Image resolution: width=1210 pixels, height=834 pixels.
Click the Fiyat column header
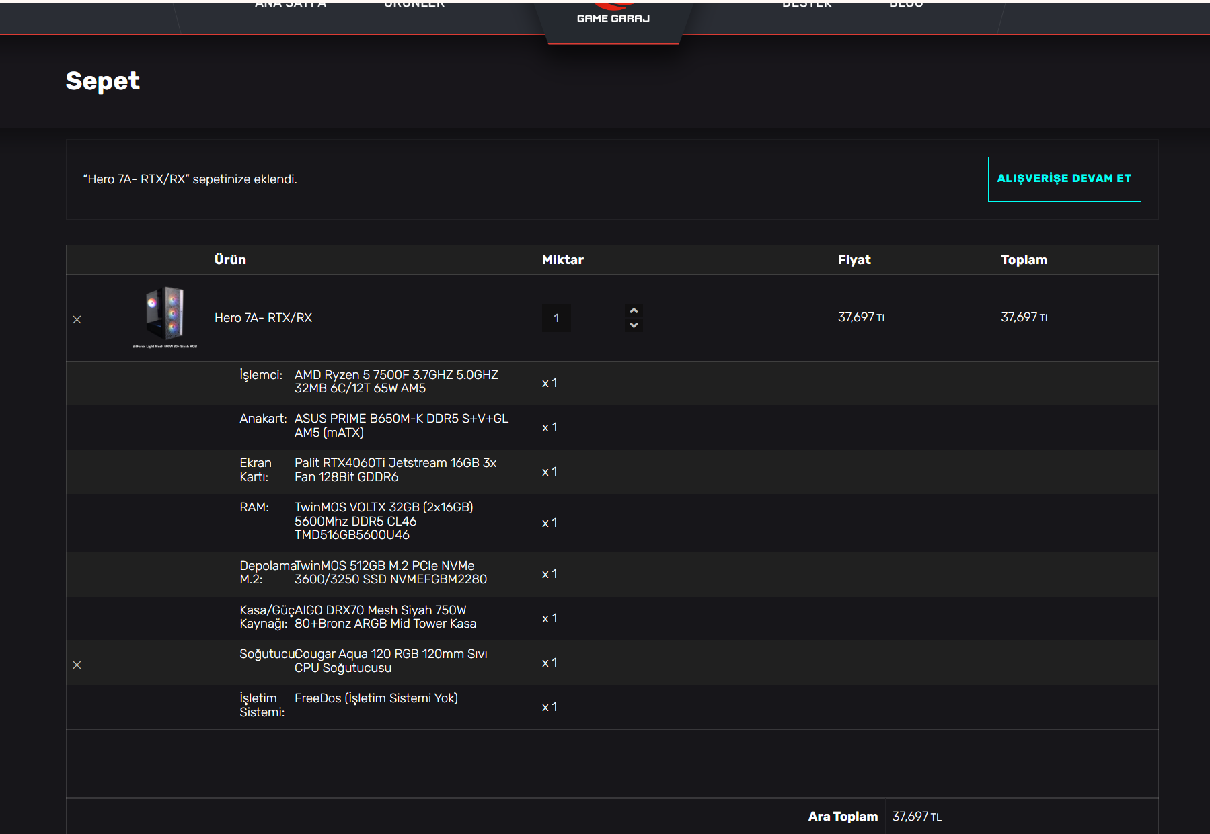click(x=854, y=260)
